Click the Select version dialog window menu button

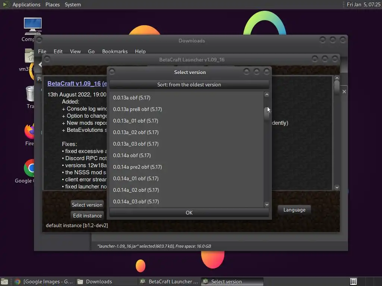click(112, 72)
